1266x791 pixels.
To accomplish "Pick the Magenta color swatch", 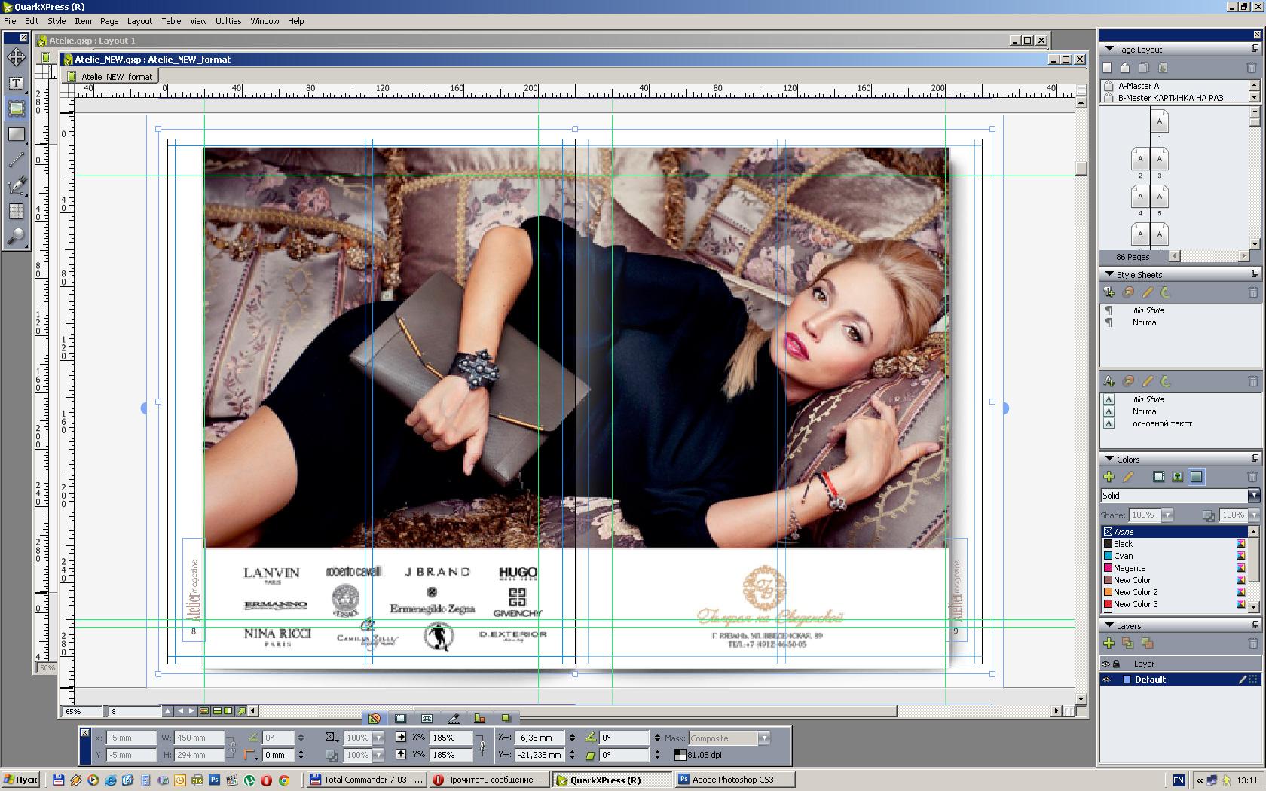I will pos(1129,568).
